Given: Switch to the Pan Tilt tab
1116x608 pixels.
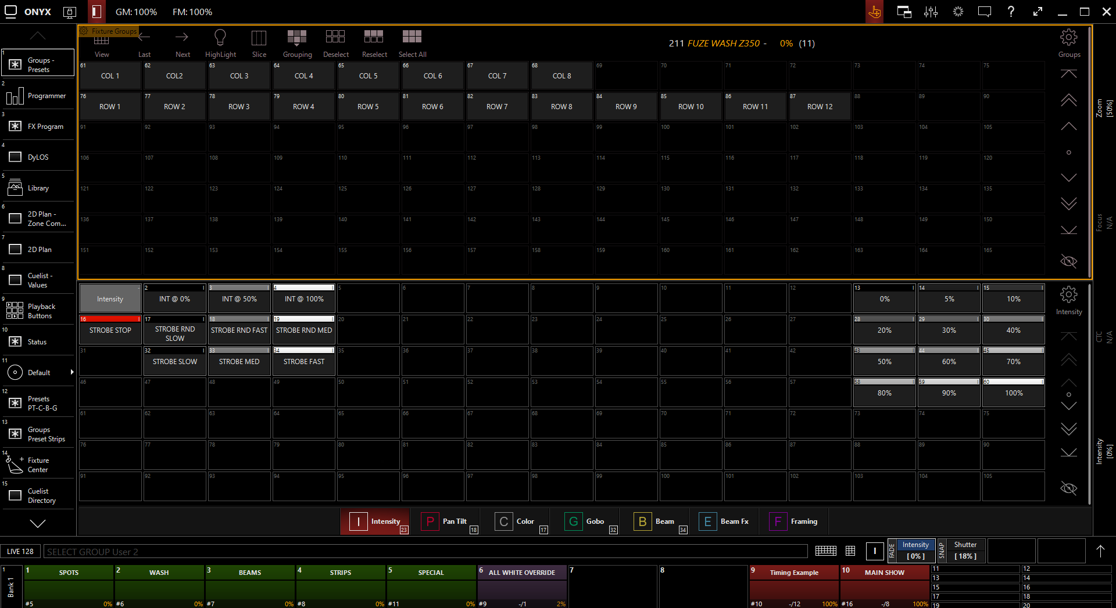Looking at the screenshot, I should [x=448, y=521].
